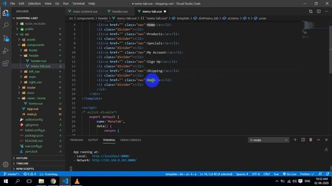Click Go Live in status bar
This screenshot has width=332, height=186.
[289, 174]
